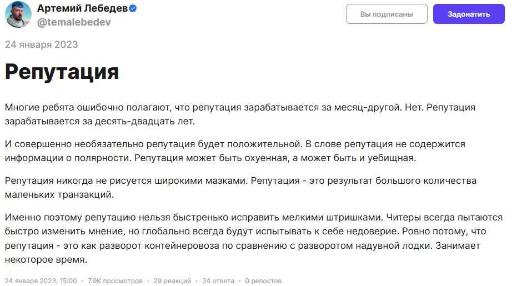Click the @temalebedev handle

[x=74, y=22]
